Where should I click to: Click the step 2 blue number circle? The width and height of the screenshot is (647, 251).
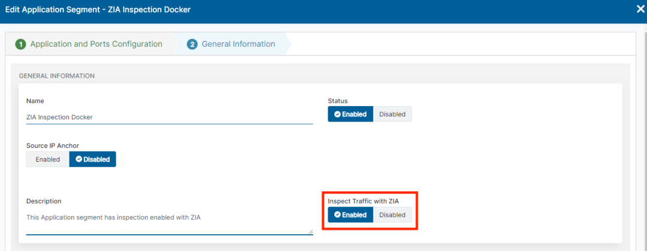pyautogui.click(x=192, y=44)
